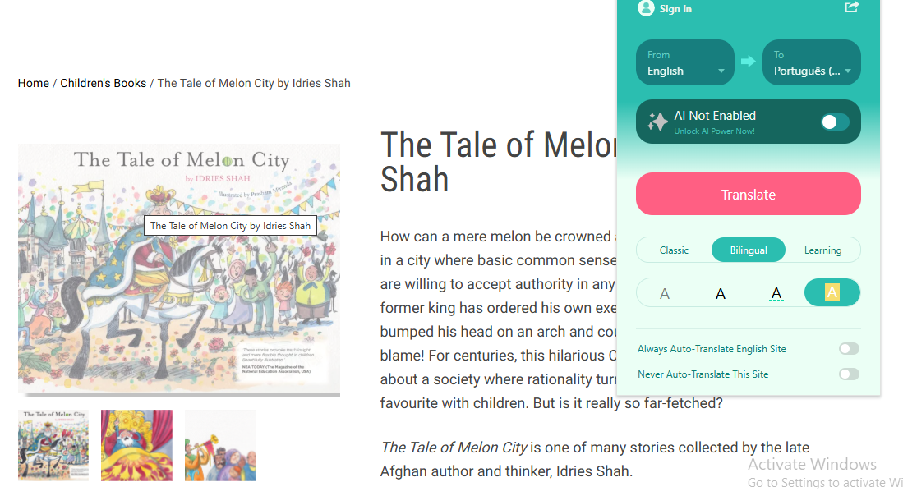The height and width of the screenshot is (496, 903).
Task: Enable the AI power toggle
Action: pyautogui.click(x=835, y=122)
